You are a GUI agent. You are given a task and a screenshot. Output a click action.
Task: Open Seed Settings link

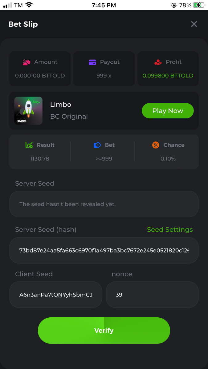(170, 230)
